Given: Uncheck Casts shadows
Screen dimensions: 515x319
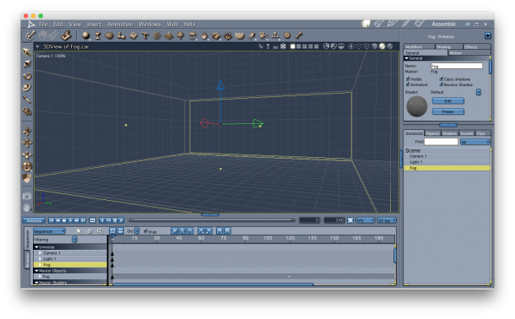Looking at the screenshot, I should (442, 78).
